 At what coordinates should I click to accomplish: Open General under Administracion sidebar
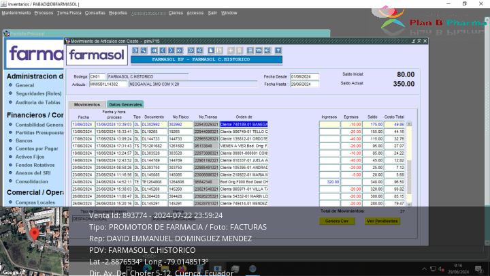(24, 85)
